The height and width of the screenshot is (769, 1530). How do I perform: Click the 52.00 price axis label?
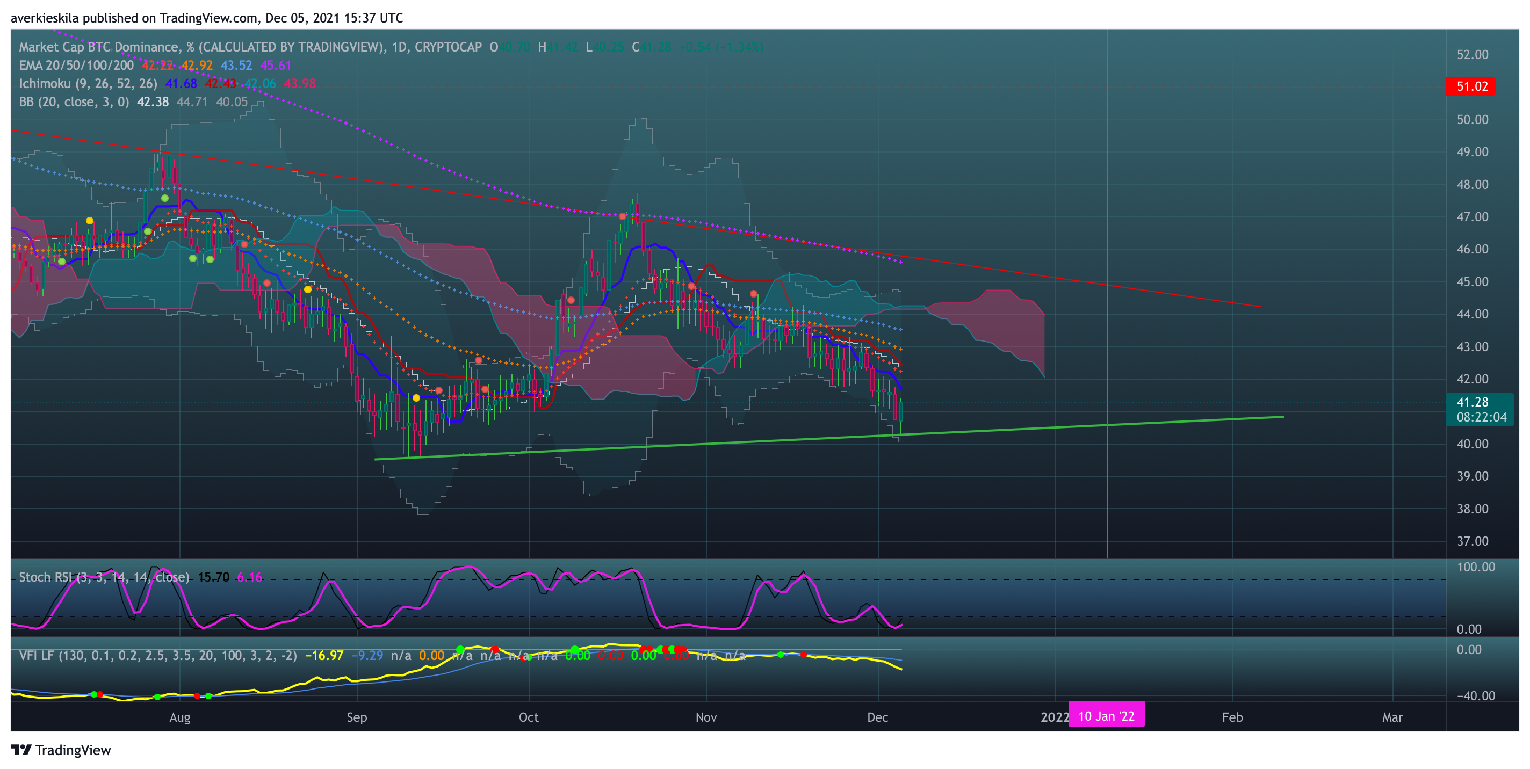tap(1473, 55)
